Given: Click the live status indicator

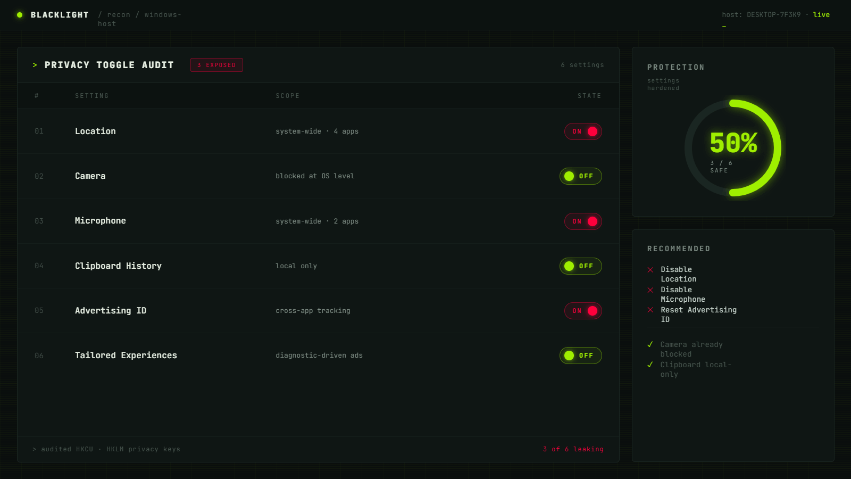Looking at the screenshot, I should click(821, 15).
